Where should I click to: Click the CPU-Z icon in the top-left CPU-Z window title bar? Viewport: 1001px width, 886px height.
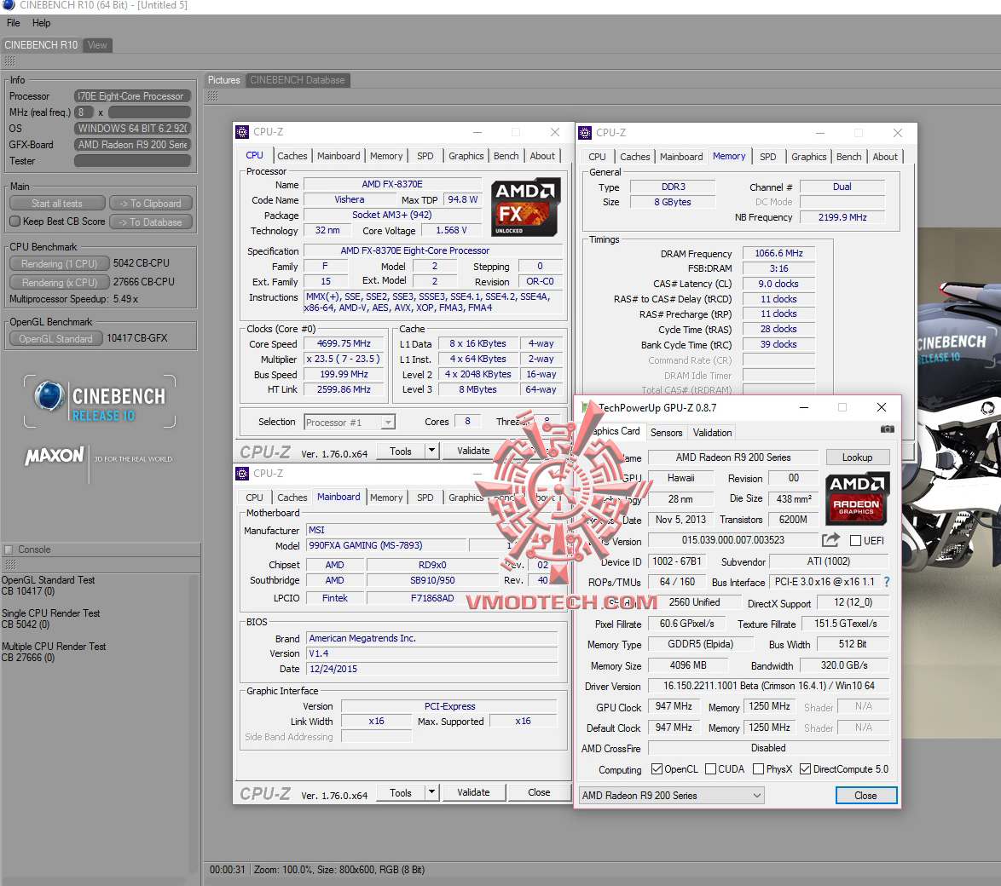pos(242,132)
